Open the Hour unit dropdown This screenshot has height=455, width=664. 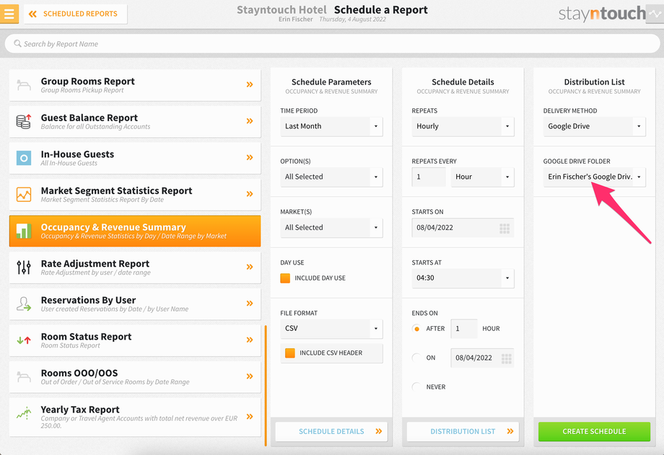[x=482, y=177]
